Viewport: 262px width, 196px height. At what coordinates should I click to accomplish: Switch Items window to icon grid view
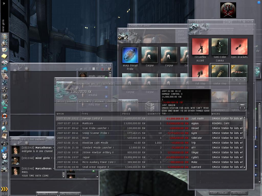[x=133, y=38]
